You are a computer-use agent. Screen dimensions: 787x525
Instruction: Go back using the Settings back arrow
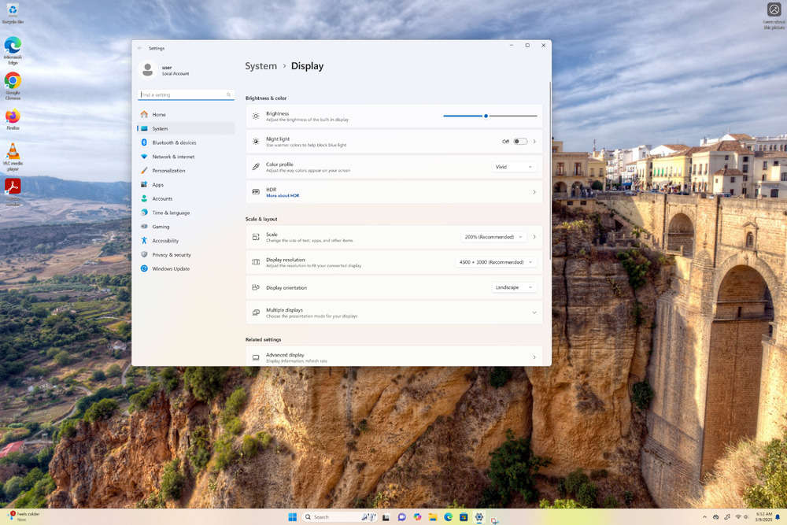(140, 48)
